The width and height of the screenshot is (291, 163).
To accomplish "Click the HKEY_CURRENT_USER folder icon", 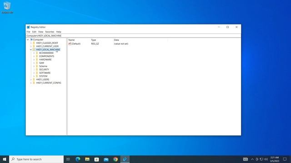I will coord(34,46).
